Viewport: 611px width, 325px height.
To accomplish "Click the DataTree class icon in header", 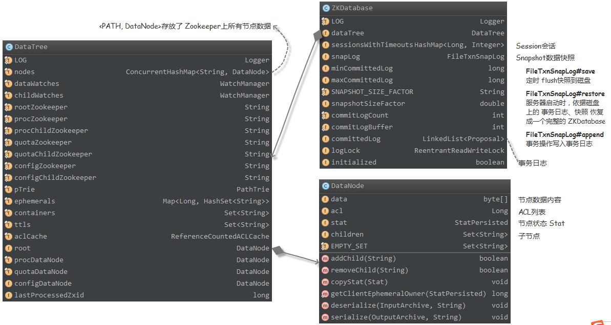I will (9, 47).
